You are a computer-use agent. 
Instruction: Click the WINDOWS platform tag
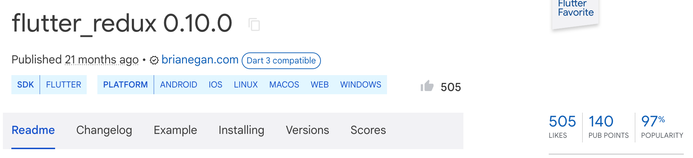tap(361, 85)
